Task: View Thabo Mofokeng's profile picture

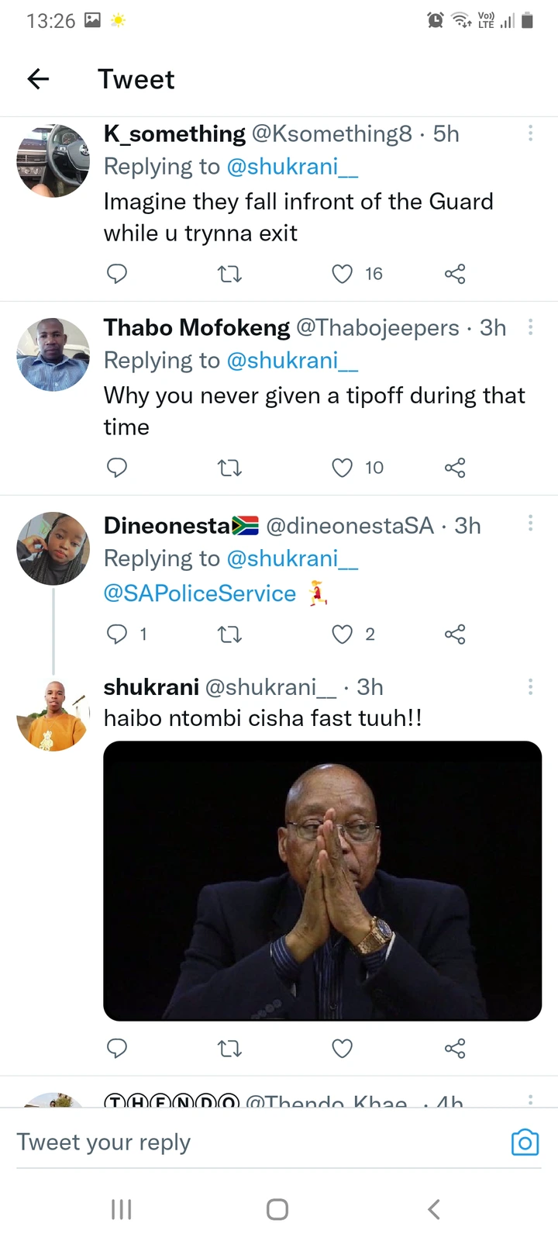Action: [x=53, y=354]
